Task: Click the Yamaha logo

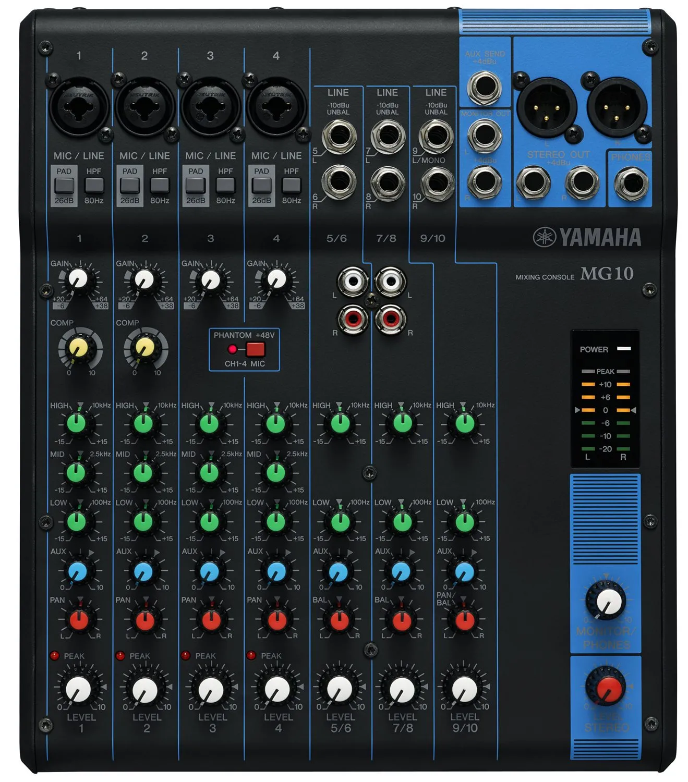Action: tap(587, 238)
